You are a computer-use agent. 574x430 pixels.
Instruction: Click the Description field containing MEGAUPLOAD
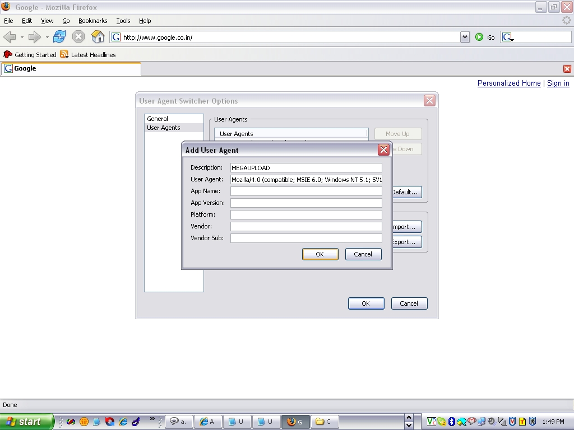(x=306, y=168)
